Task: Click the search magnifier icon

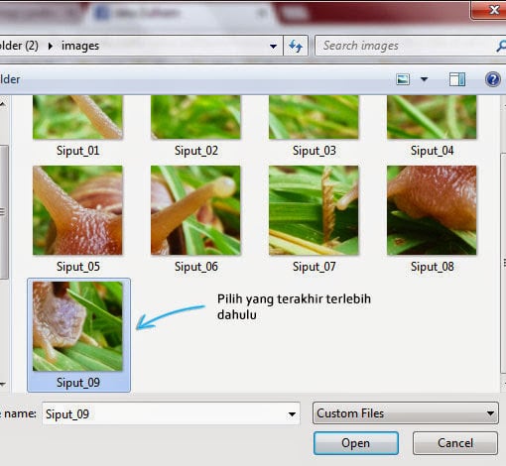Action: 501,46
